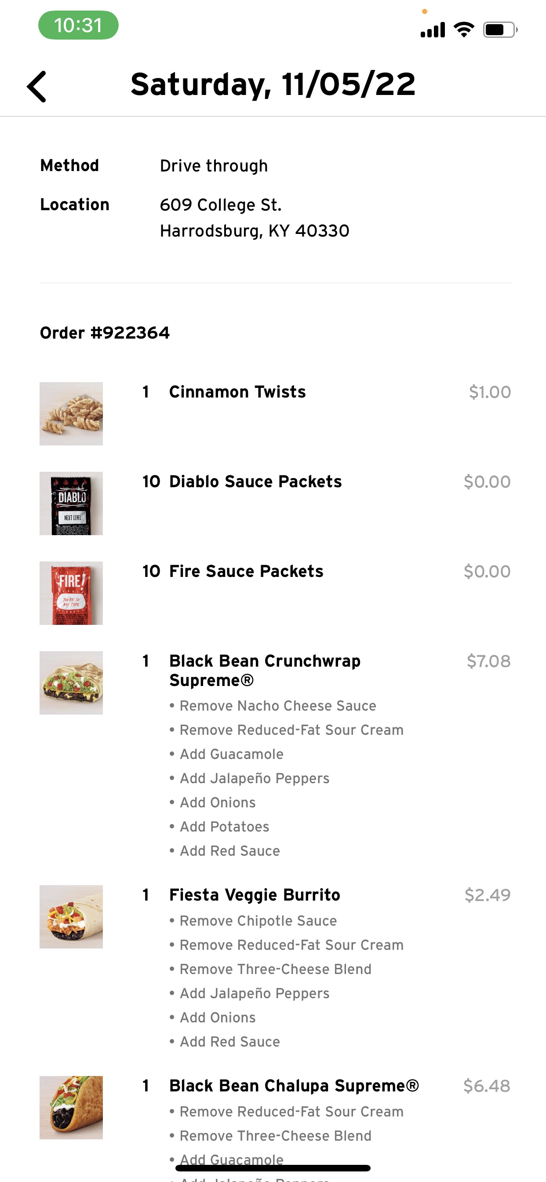
Task: Tap the battery status icon
Action: (500, 30)
